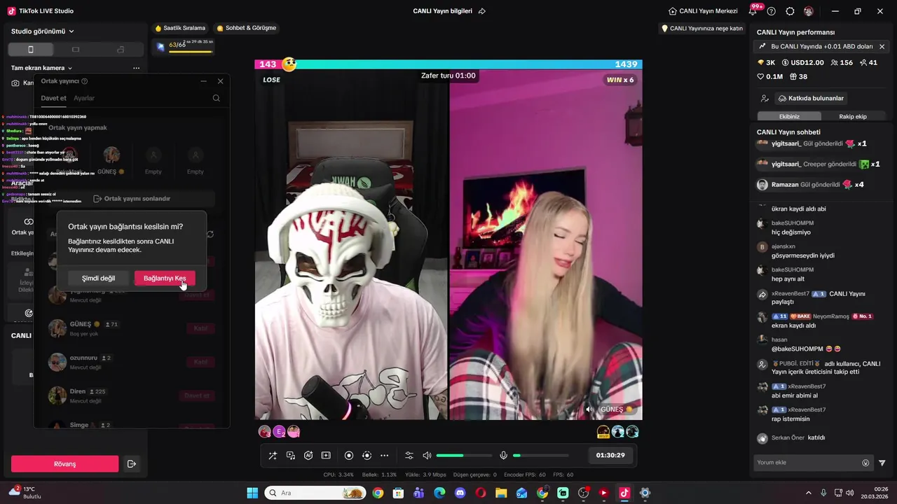
Task: Open the settings gear in title bar
Action: point(790,11)
